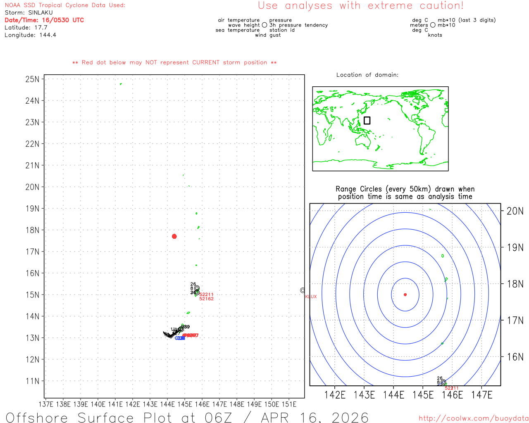Image resolution: width=529 pixels, height=423 pixels.
Task: Click the world map under Location of domain
Action: point(380,129)
